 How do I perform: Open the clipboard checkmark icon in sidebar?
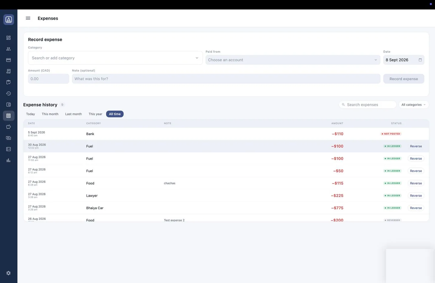[x=8, y=82]
